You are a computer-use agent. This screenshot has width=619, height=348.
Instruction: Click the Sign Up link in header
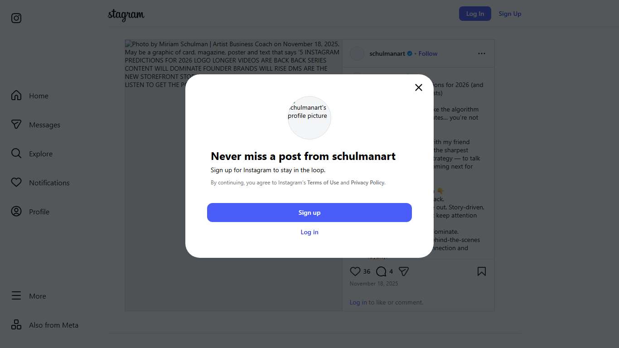[510, 14]
